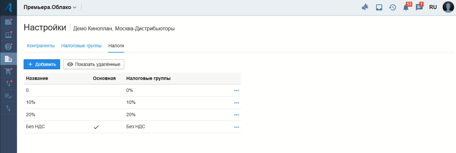This screenshot has width=456, height=153.
Task: Open the inbox tray icon
Action: click(x=379, y=7)
